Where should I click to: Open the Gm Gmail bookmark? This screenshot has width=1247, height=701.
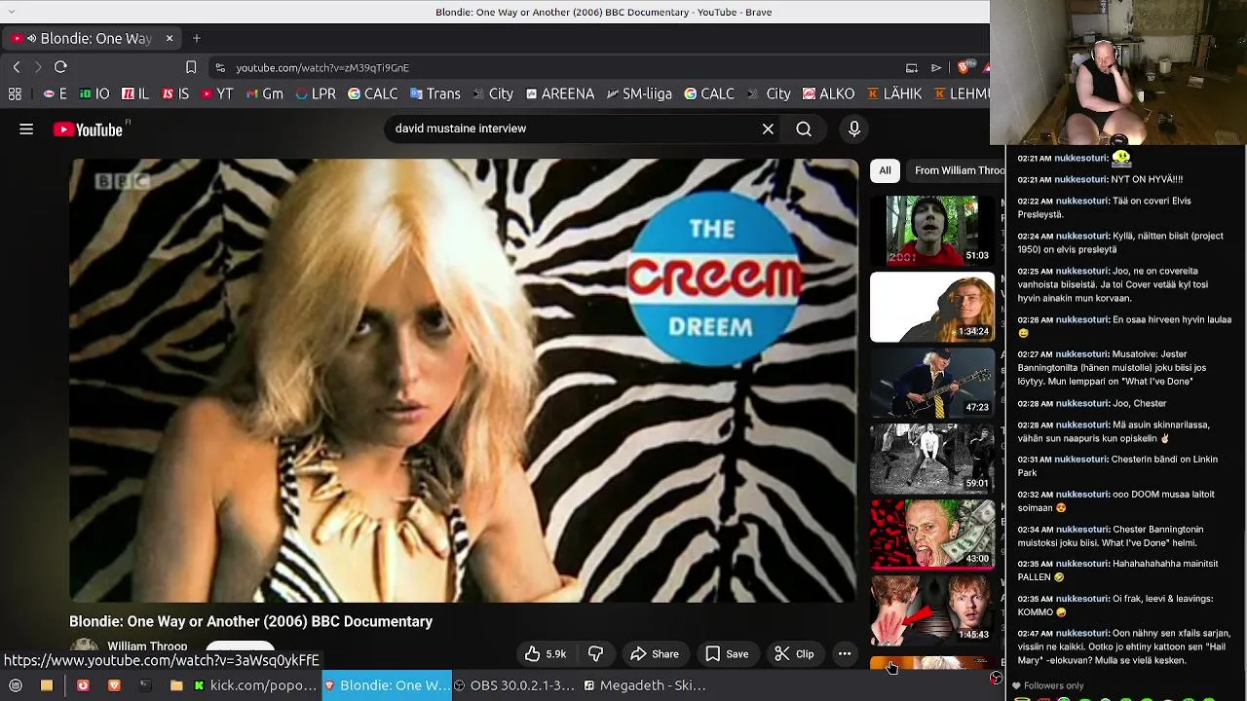(x=264, y=93)
